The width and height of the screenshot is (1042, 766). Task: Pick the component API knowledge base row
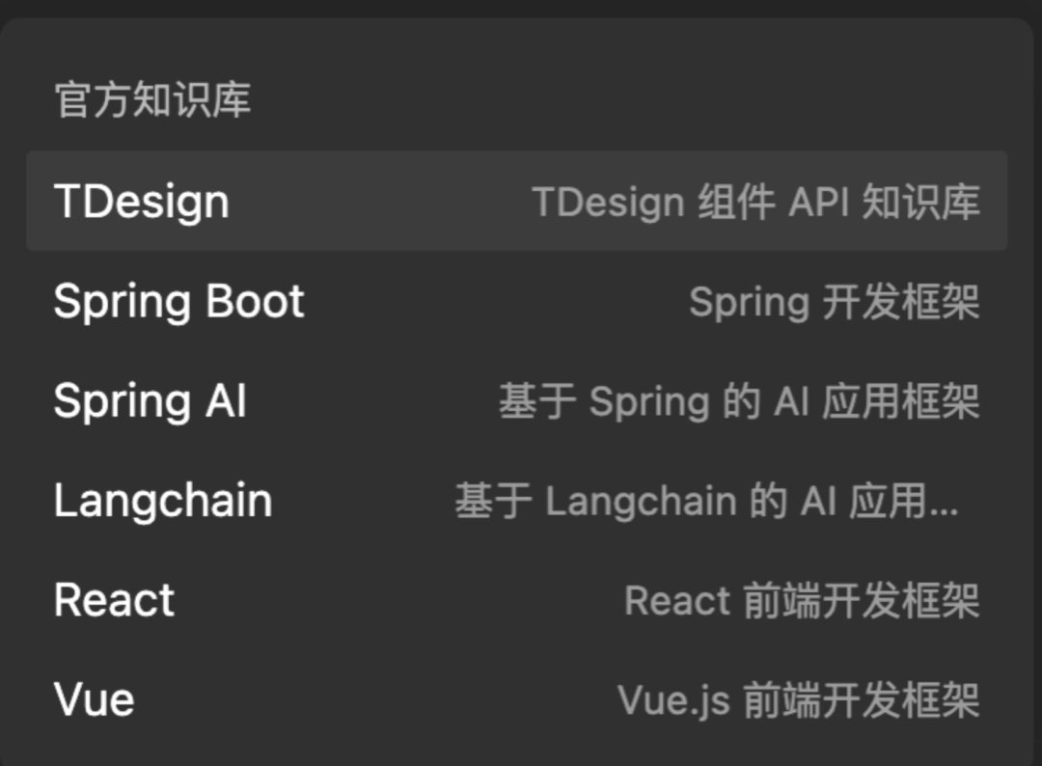[516, 201]
